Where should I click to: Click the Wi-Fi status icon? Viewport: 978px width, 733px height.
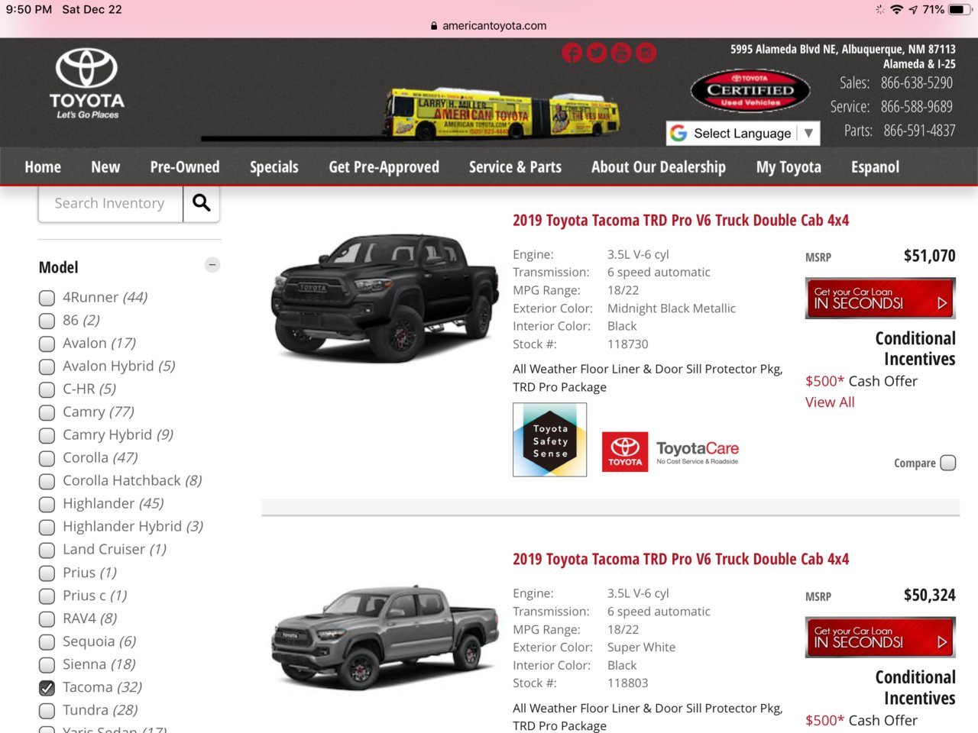click(897, 9)
